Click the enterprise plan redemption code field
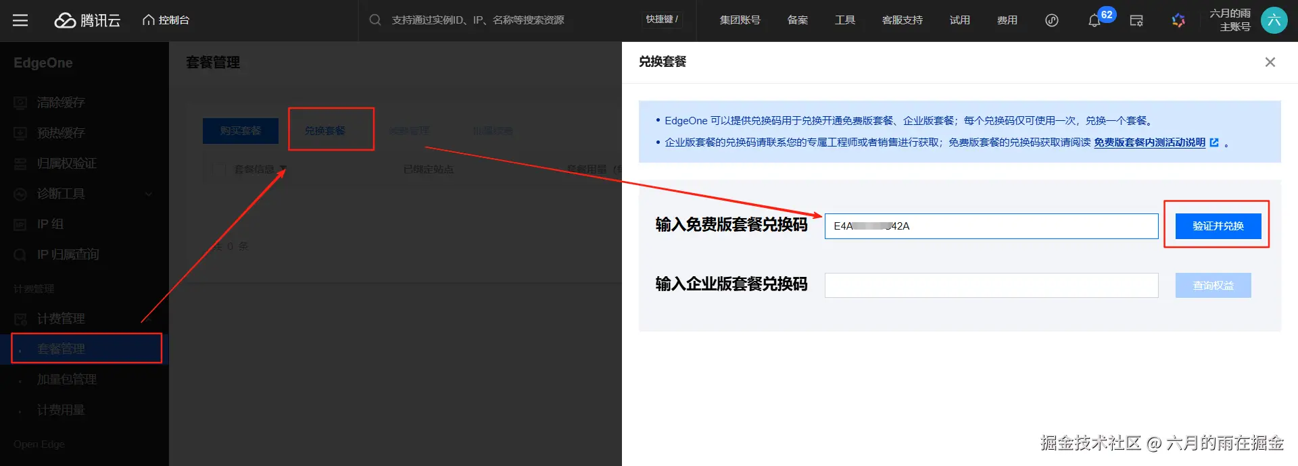 click(x=991, y=286)
